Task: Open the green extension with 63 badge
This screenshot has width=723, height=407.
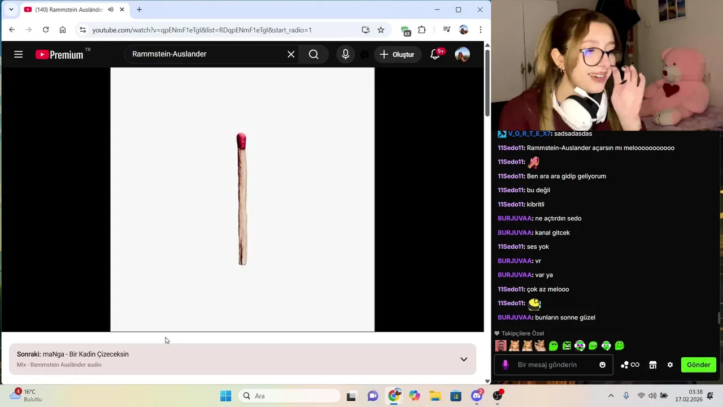Action: click(405, 31)
